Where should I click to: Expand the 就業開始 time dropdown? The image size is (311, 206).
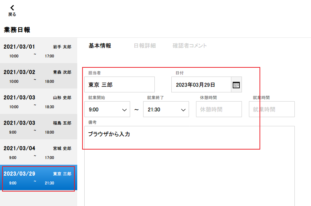pyautogui.click(x=107, y=109)
